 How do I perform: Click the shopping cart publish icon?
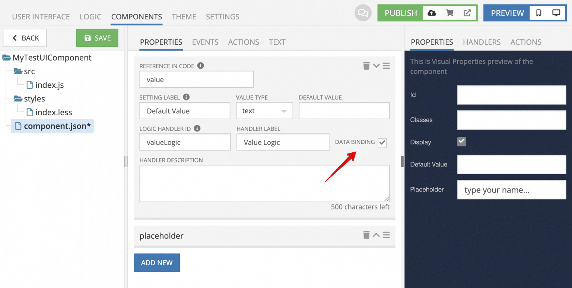tap(449, 13)
